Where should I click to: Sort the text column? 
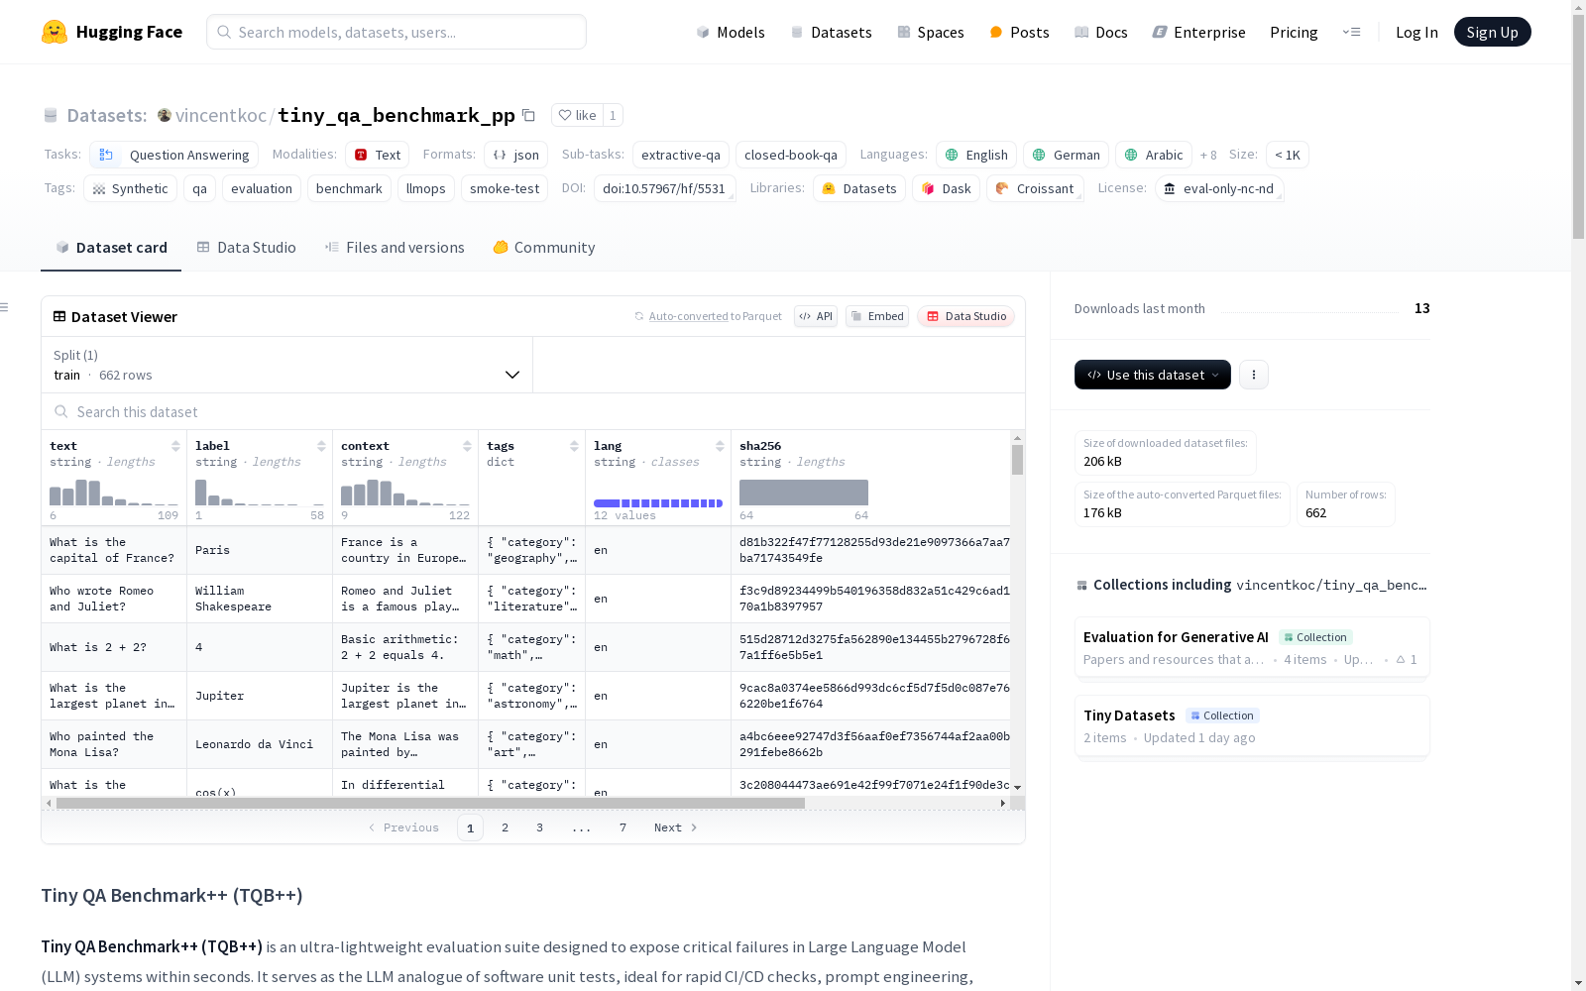pos(175,446)
